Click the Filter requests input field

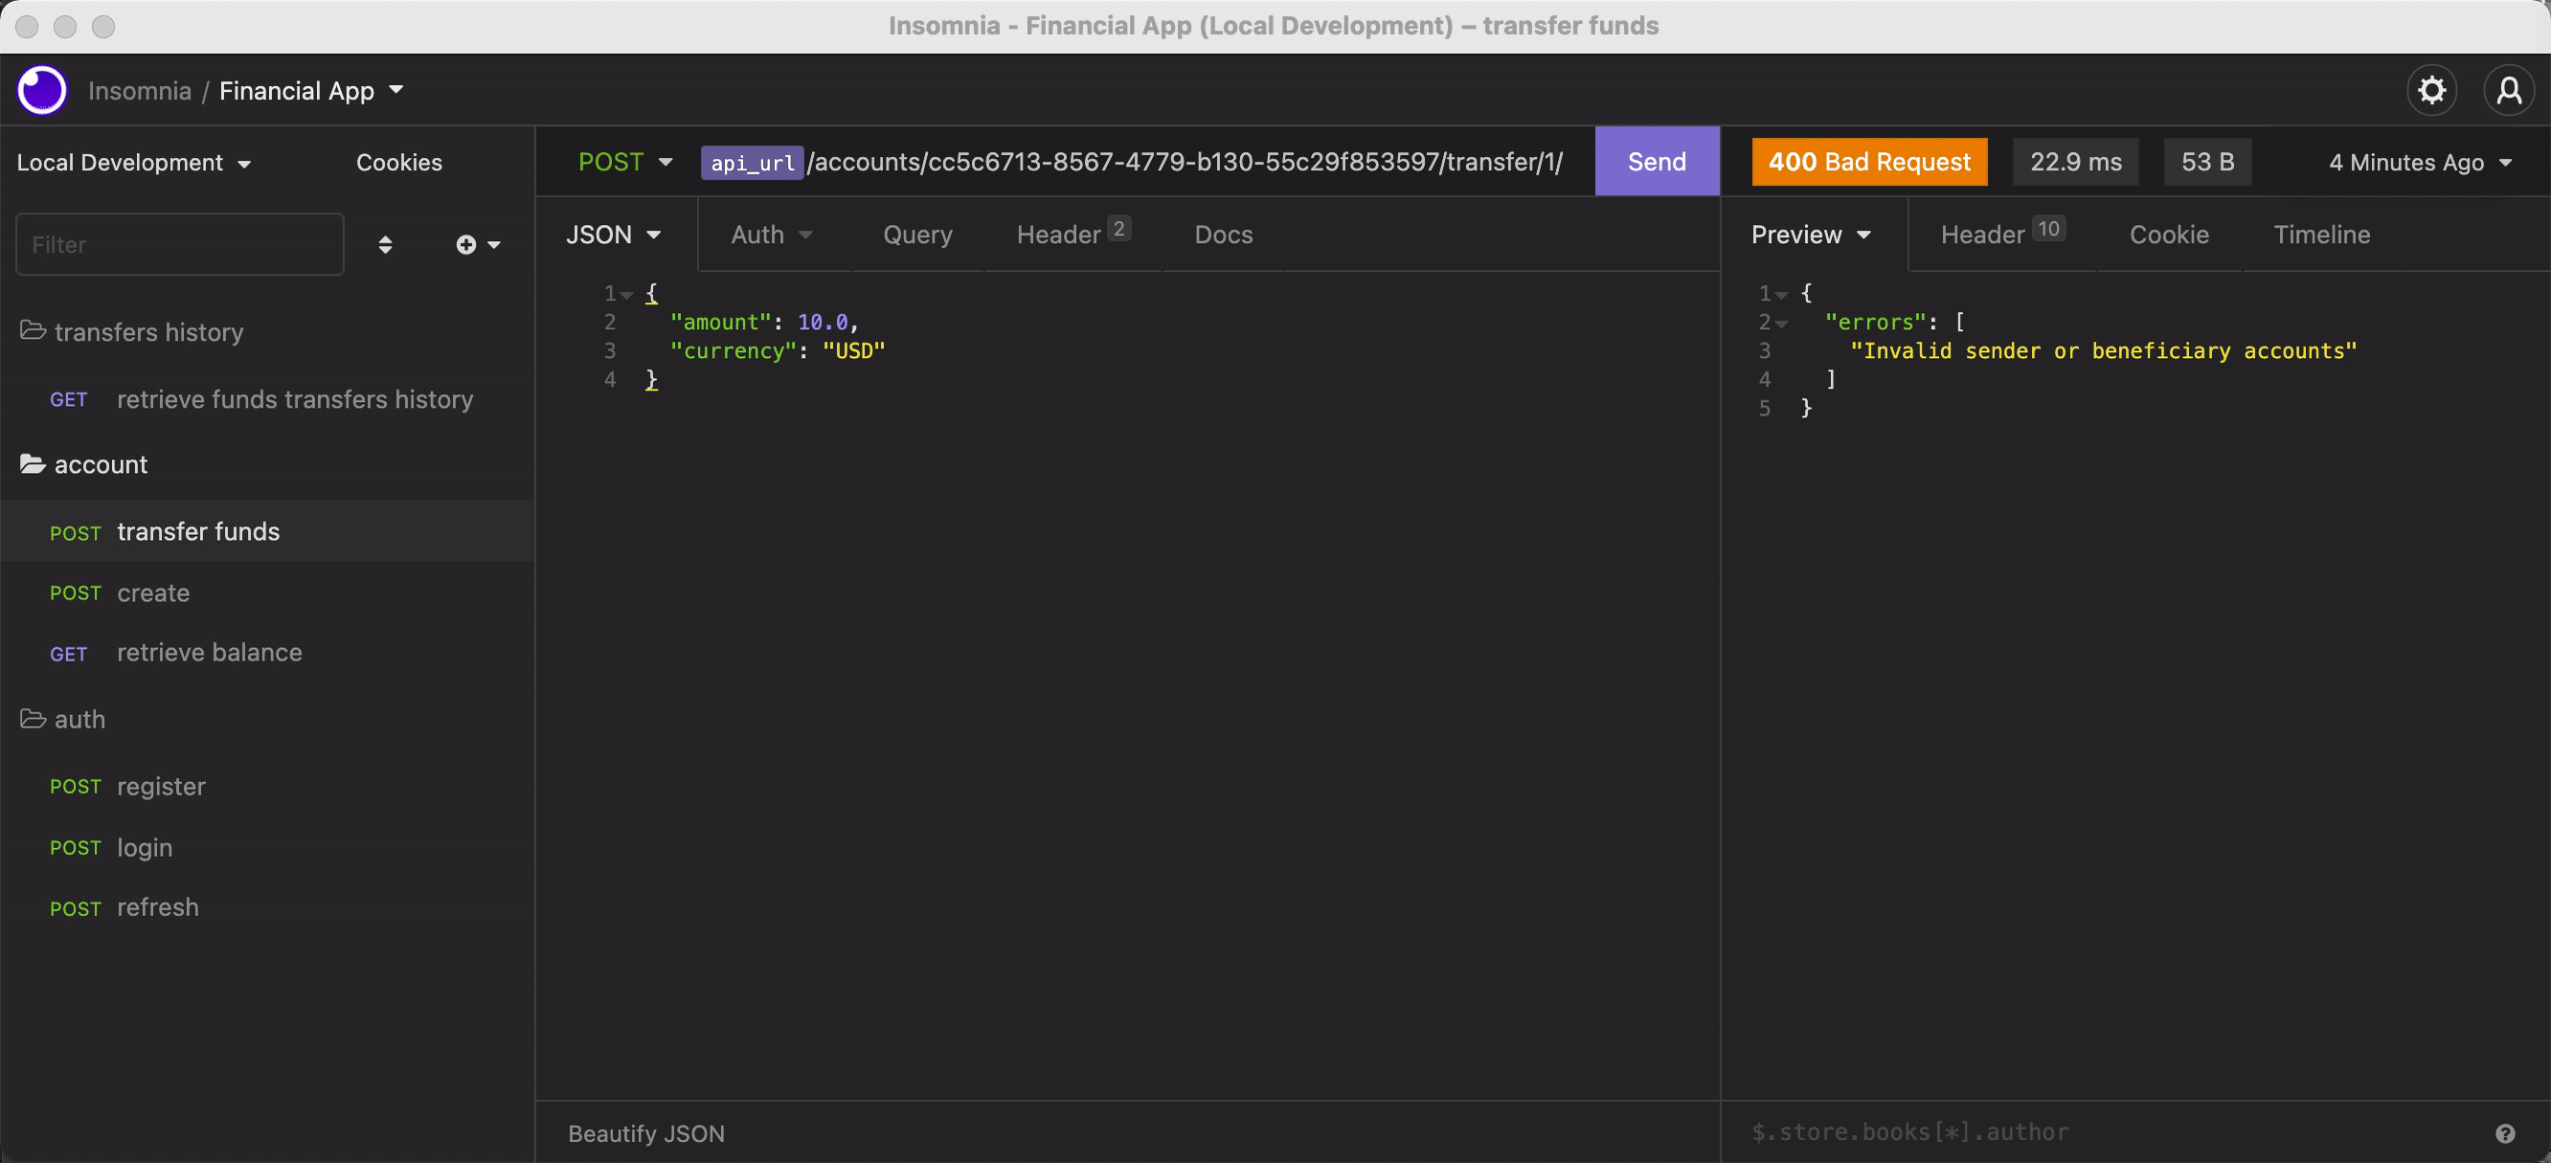tap(179, 244)
